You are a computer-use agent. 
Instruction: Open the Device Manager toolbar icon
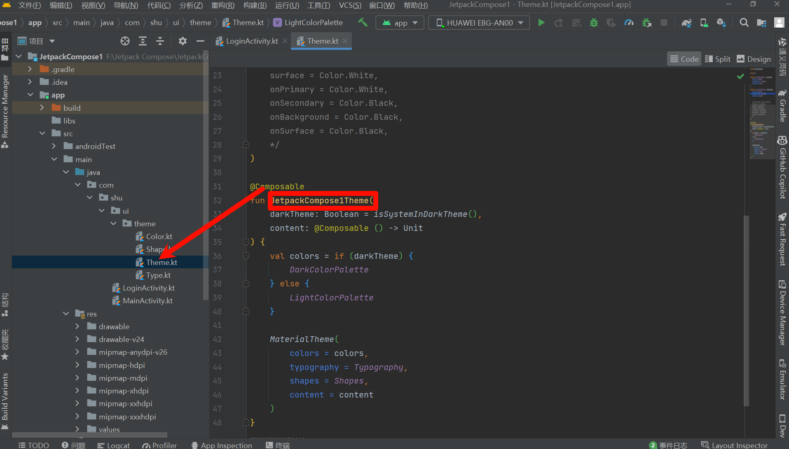coord(704,23)
